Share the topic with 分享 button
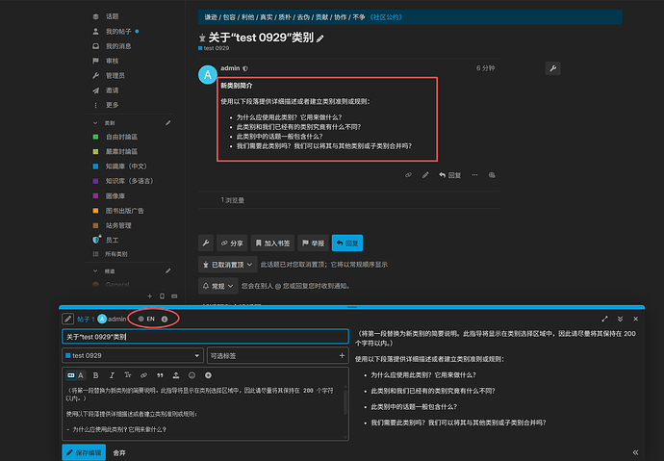This screenshot has height=461, width=664. coord(232,243)
